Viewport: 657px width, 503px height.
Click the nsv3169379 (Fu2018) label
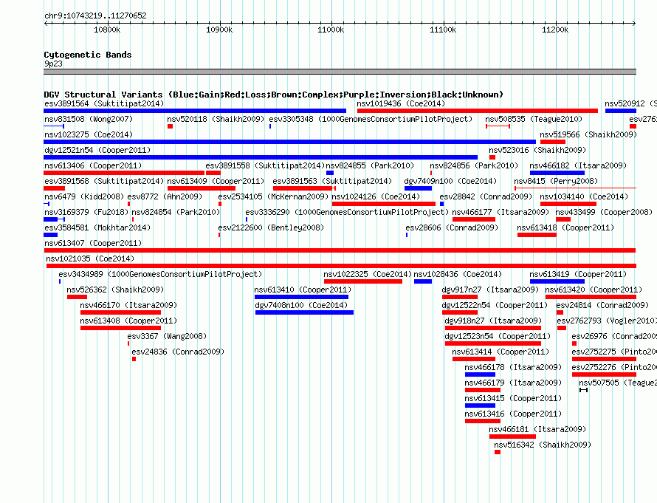86,212
